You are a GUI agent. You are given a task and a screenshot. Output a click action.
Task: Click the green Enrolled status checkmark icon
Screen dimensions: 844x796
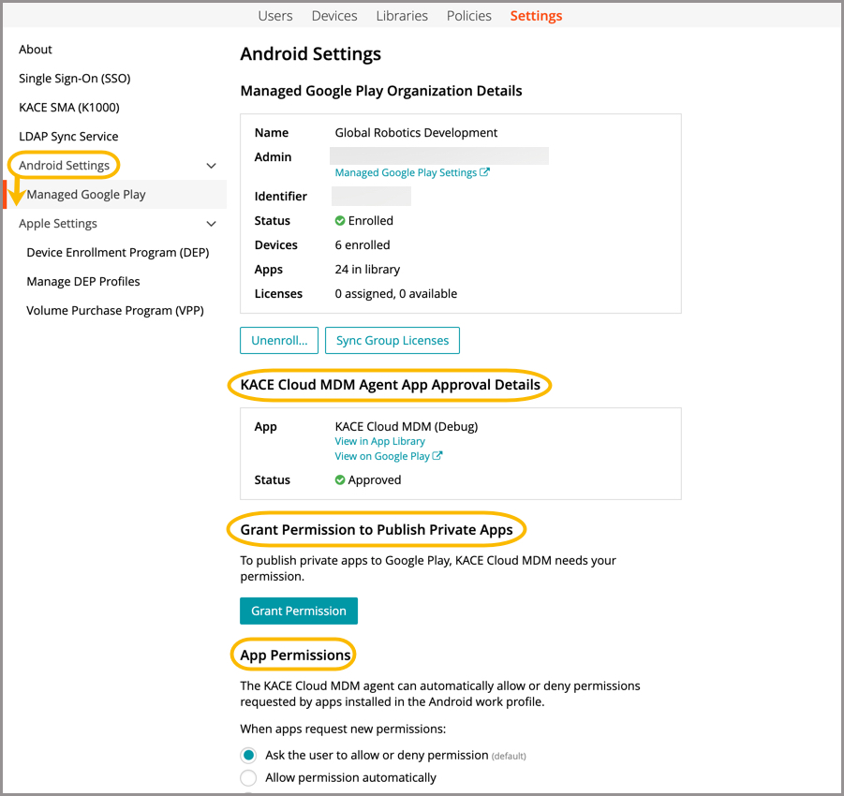(340, 221)
